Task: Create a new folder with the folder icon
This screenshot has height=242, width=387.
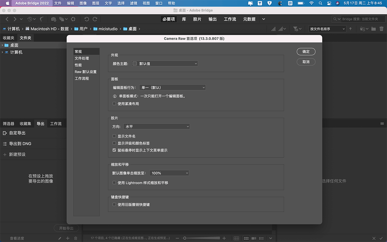Action: 373,29
